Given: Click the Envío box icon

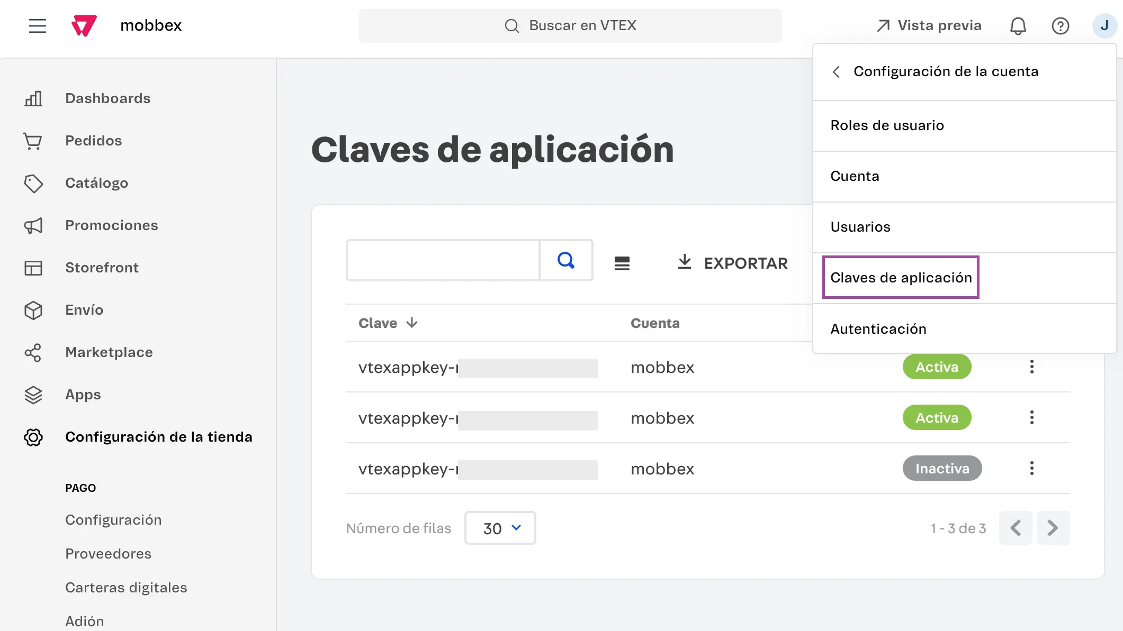Looking at the screenshot, I should pos(33,310).
